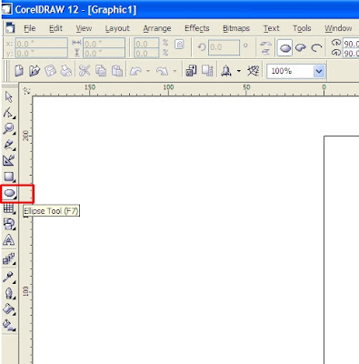Click the New document icon
This screenshot has width=359, height=364.
tap(19, 71)
